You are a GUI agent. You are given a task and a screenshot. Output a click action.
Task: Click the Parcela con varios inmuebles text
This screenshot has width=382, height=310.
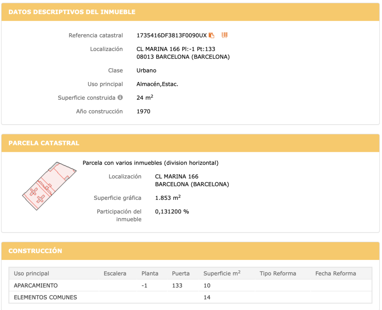tap(150, 163)
